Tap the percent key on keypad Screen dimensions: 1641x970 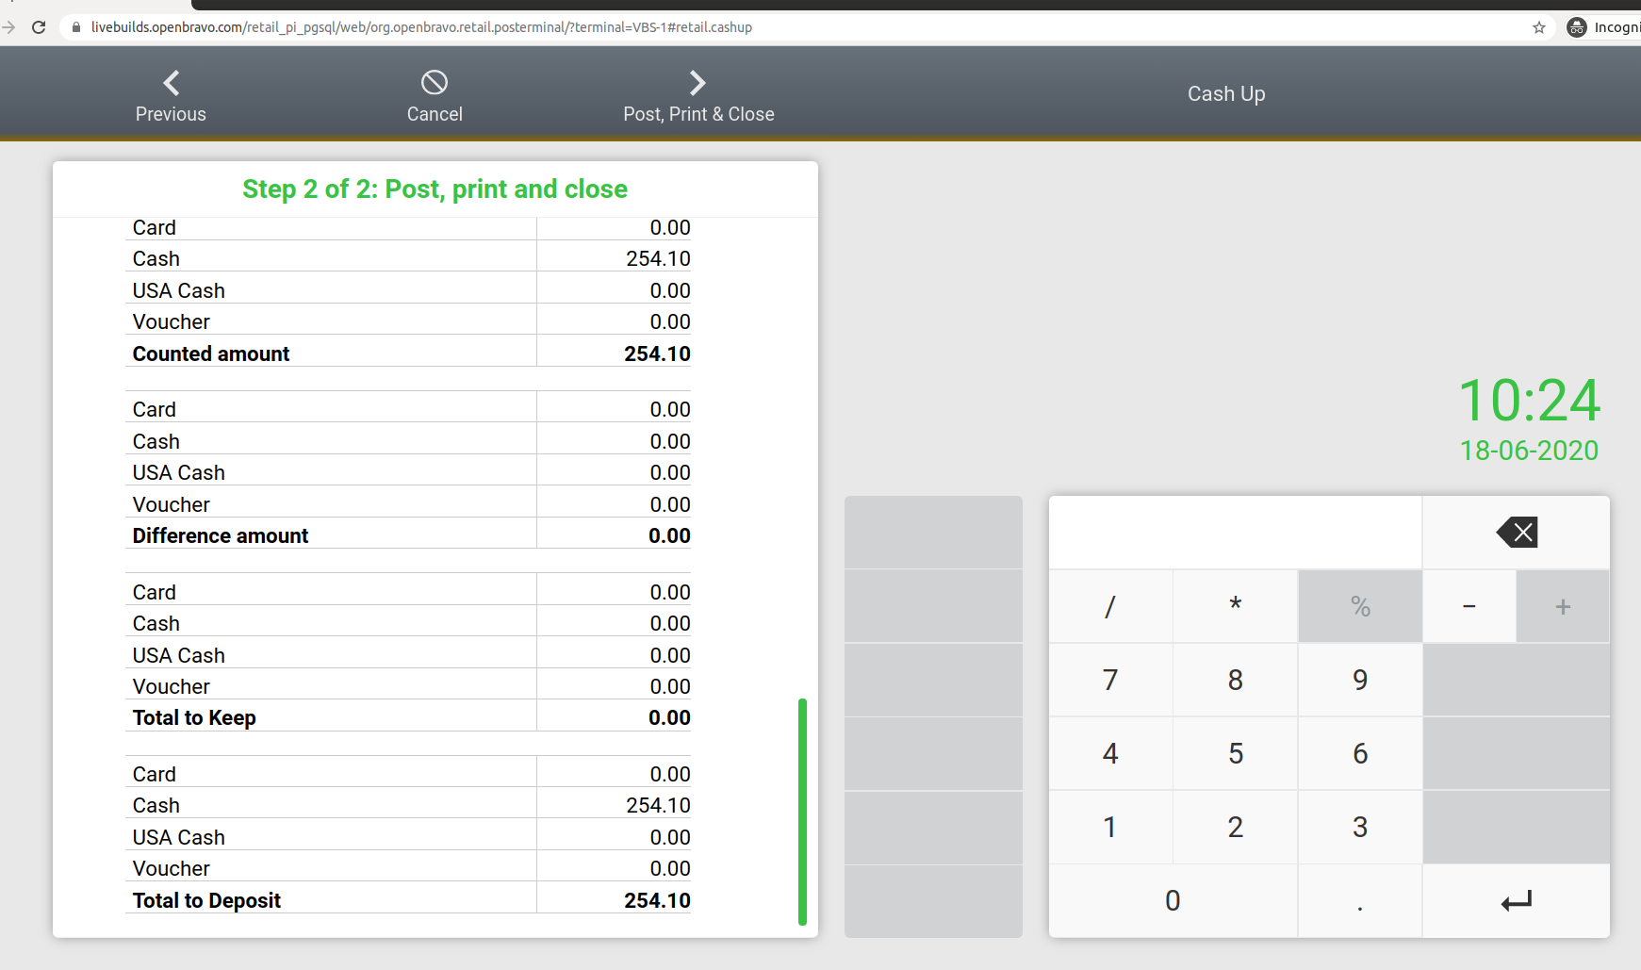coord(1359,606)
